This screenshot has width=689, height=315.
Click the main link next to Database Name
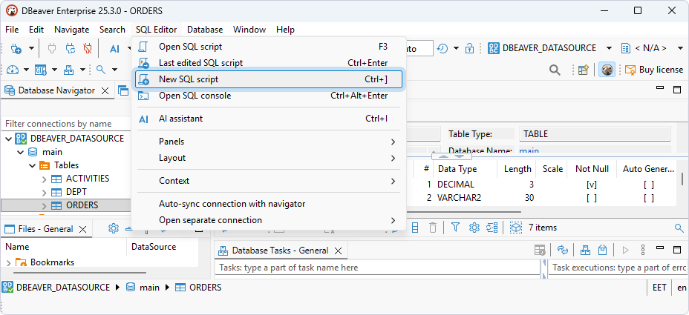[x=529, y=150]
